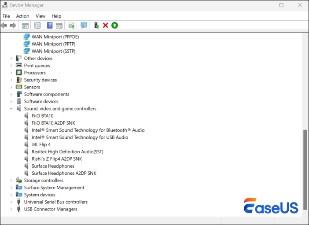Viewport: 309px width, 225px height.
Task: Click the JBL Flip 4 speaker icon
Action: (26, 144)
